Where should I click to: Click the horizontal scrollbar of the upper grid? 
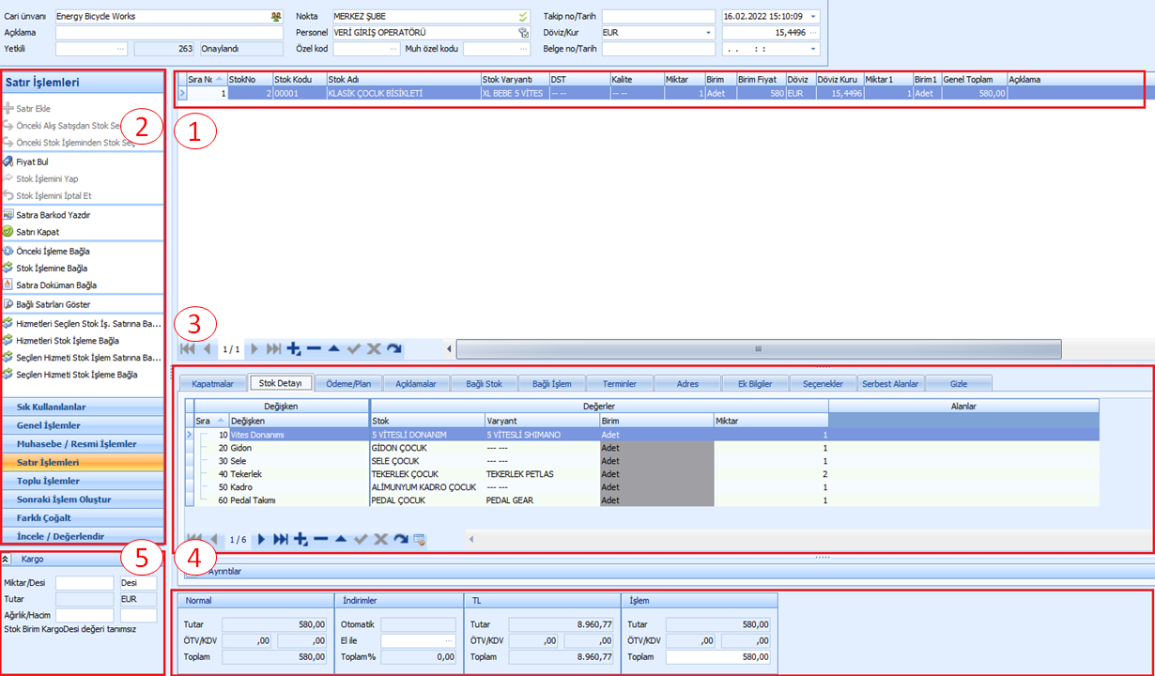pos(757,348)
